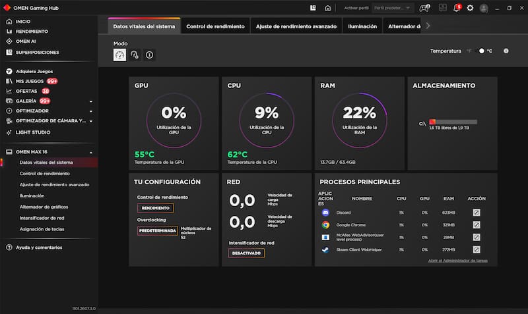Select Asignación de teclas sidebar entry

pos(42,229)
